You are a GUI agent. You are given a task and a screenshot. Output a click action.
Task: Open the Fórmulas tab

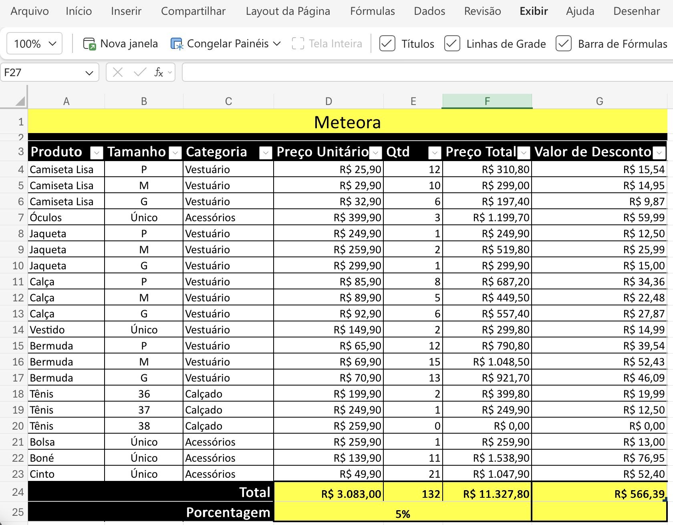[x=373, y=11]
